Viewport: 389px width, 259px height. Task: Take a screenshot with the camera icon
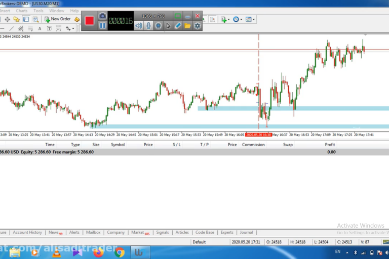[x=103, y=16]
